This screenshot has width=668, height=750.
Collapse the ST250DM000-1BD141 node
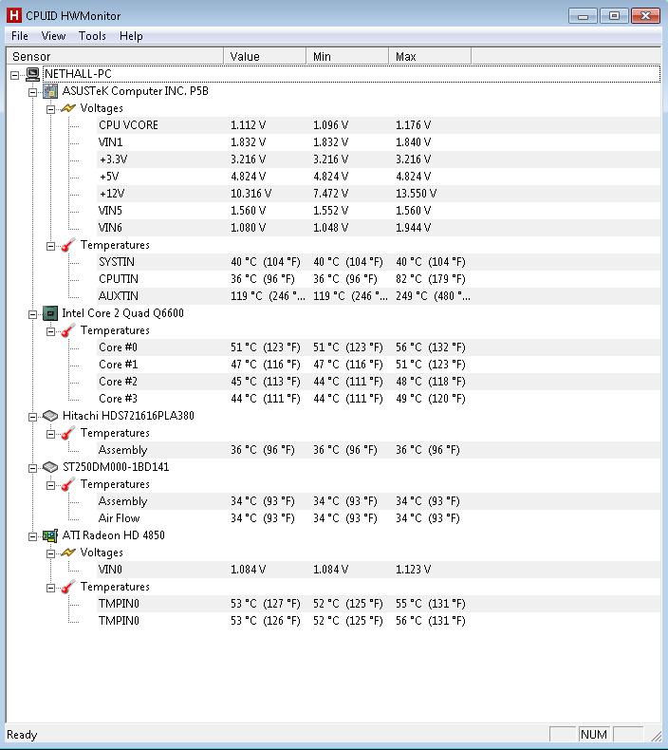point(32,468)
